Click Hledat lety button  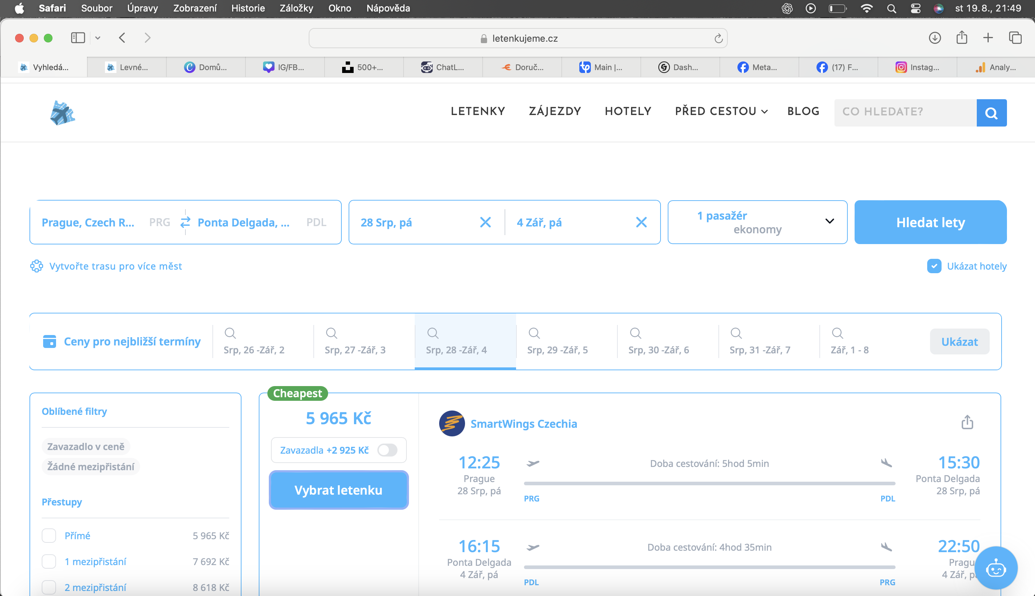tap(930, 222)
